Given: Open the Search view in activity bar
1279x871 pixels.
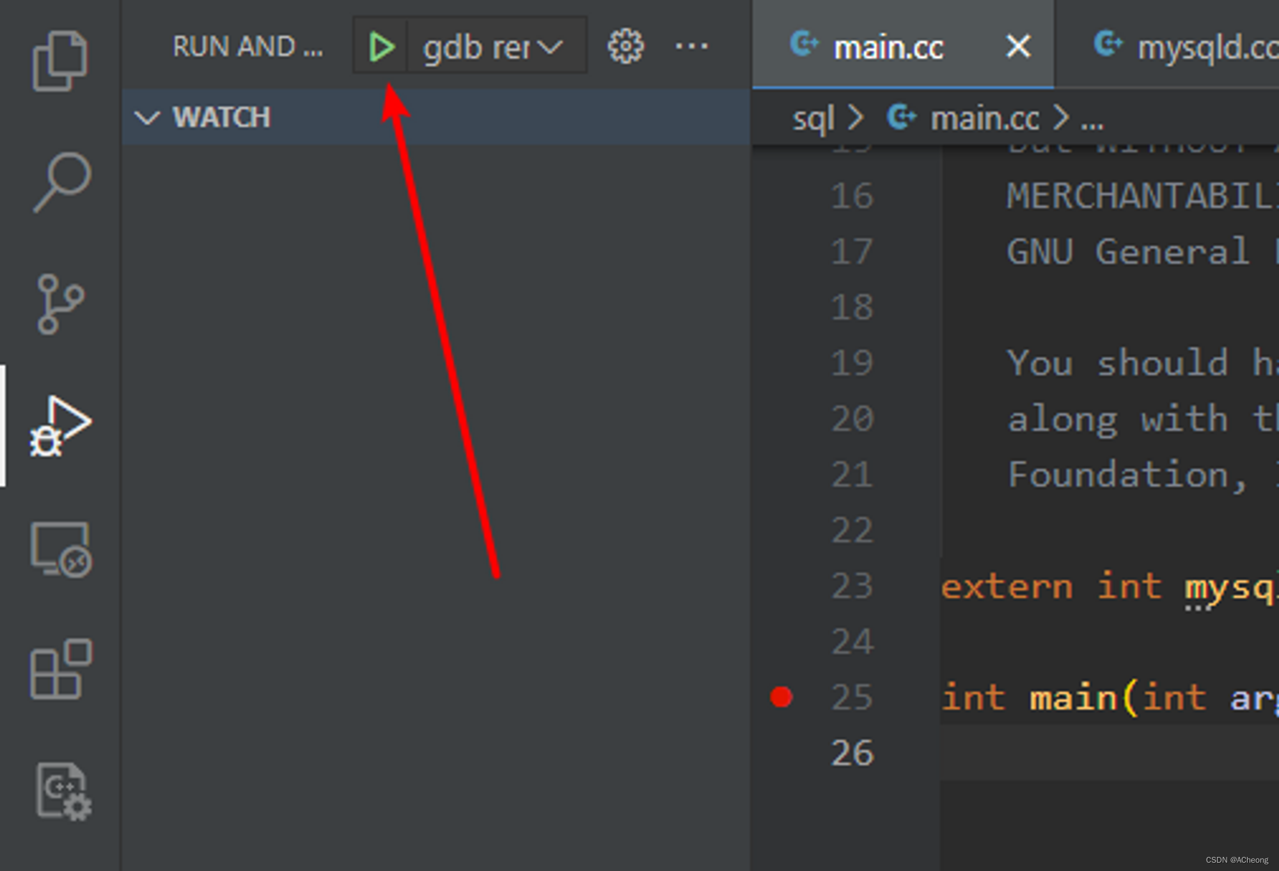Looking at the screenshot, I should [62, 182].
